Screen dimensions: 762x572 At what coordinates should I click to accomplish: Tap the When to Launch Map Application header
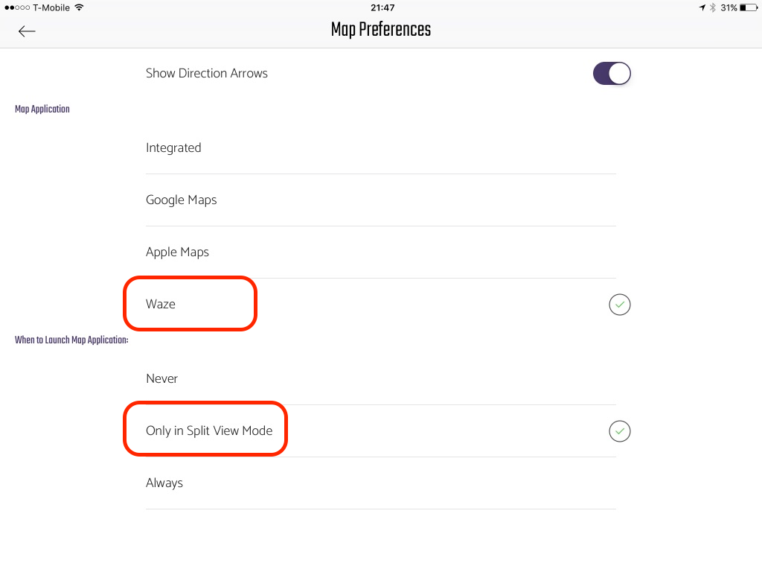71,340
